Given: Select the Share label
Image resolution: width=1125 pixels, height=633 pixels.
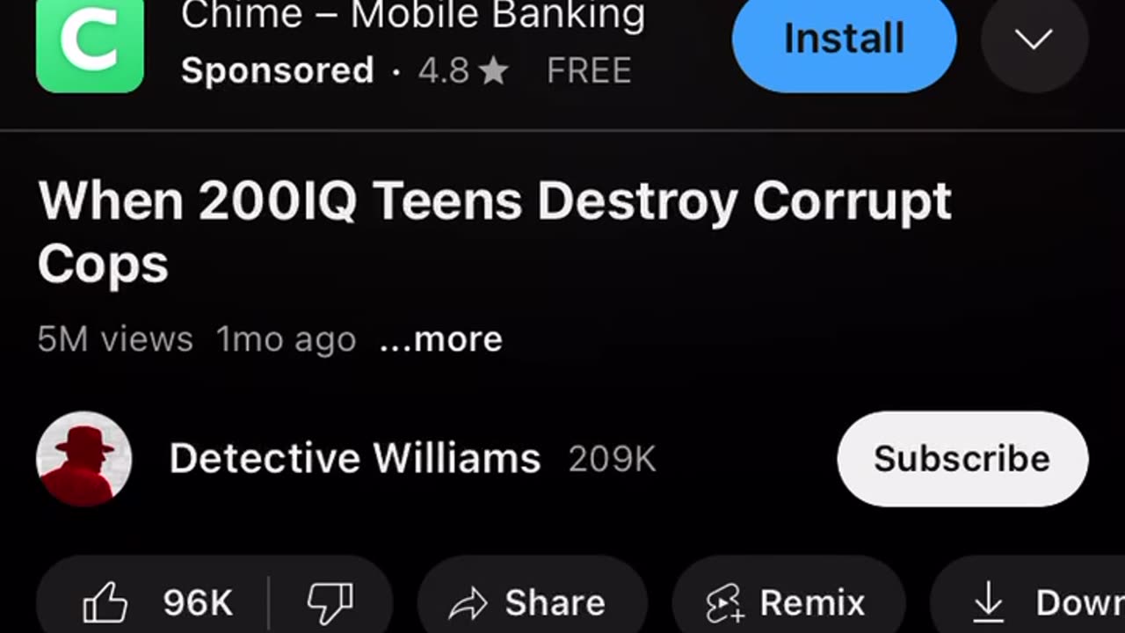Looking at the screenshot, I should 555,604.
